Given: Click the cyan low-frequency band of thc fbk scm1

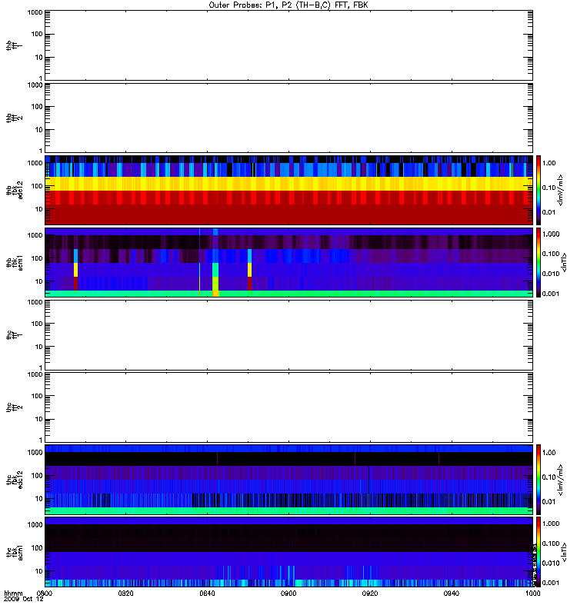Looking at the screenshot, I should point(288,583).
